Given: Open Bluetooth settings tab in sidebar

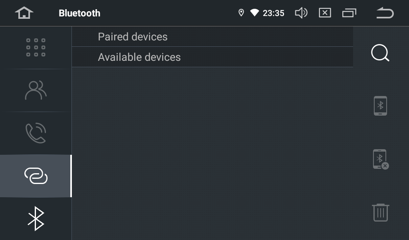Looking at the screenshot, I should tap(36, 218).
